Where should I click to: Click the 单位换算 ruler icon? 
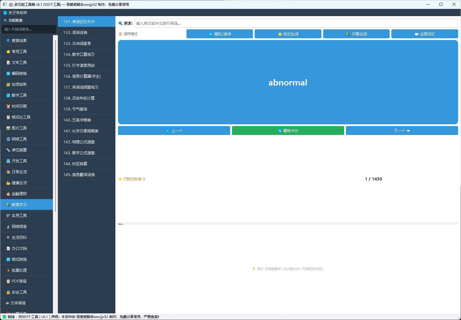tap(8, 150)
